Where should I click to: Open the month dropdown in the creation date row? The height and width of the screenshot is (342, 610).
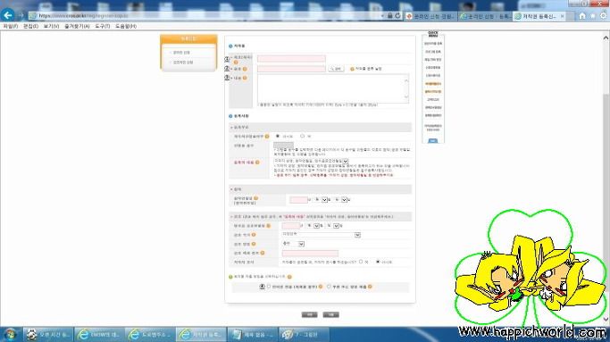coord(321,200)
